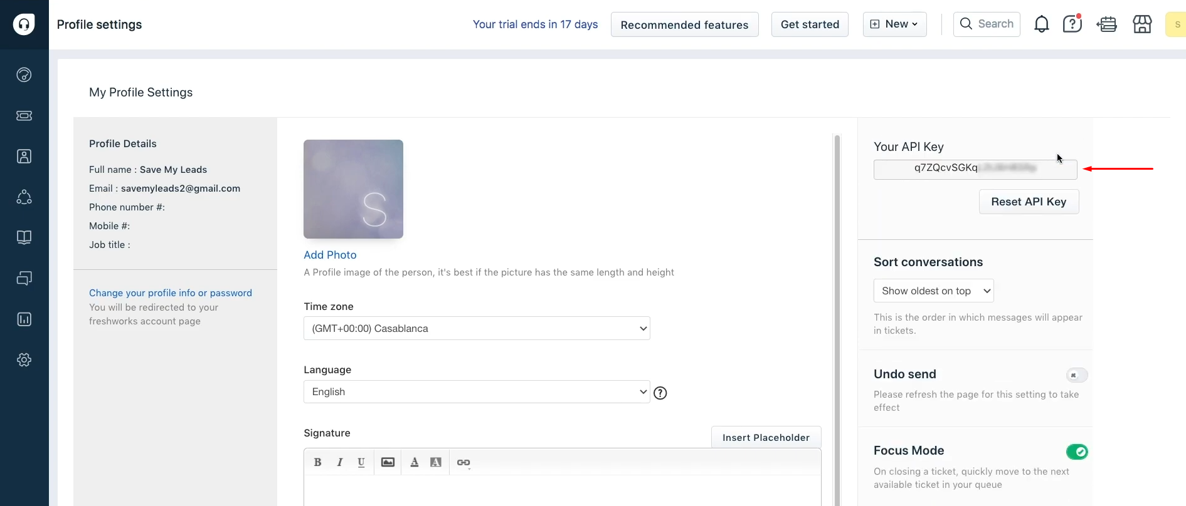Click inside the signature text area
This screenshot has height=506, width=1186.
pyautogui.click(x=563, y=490)
